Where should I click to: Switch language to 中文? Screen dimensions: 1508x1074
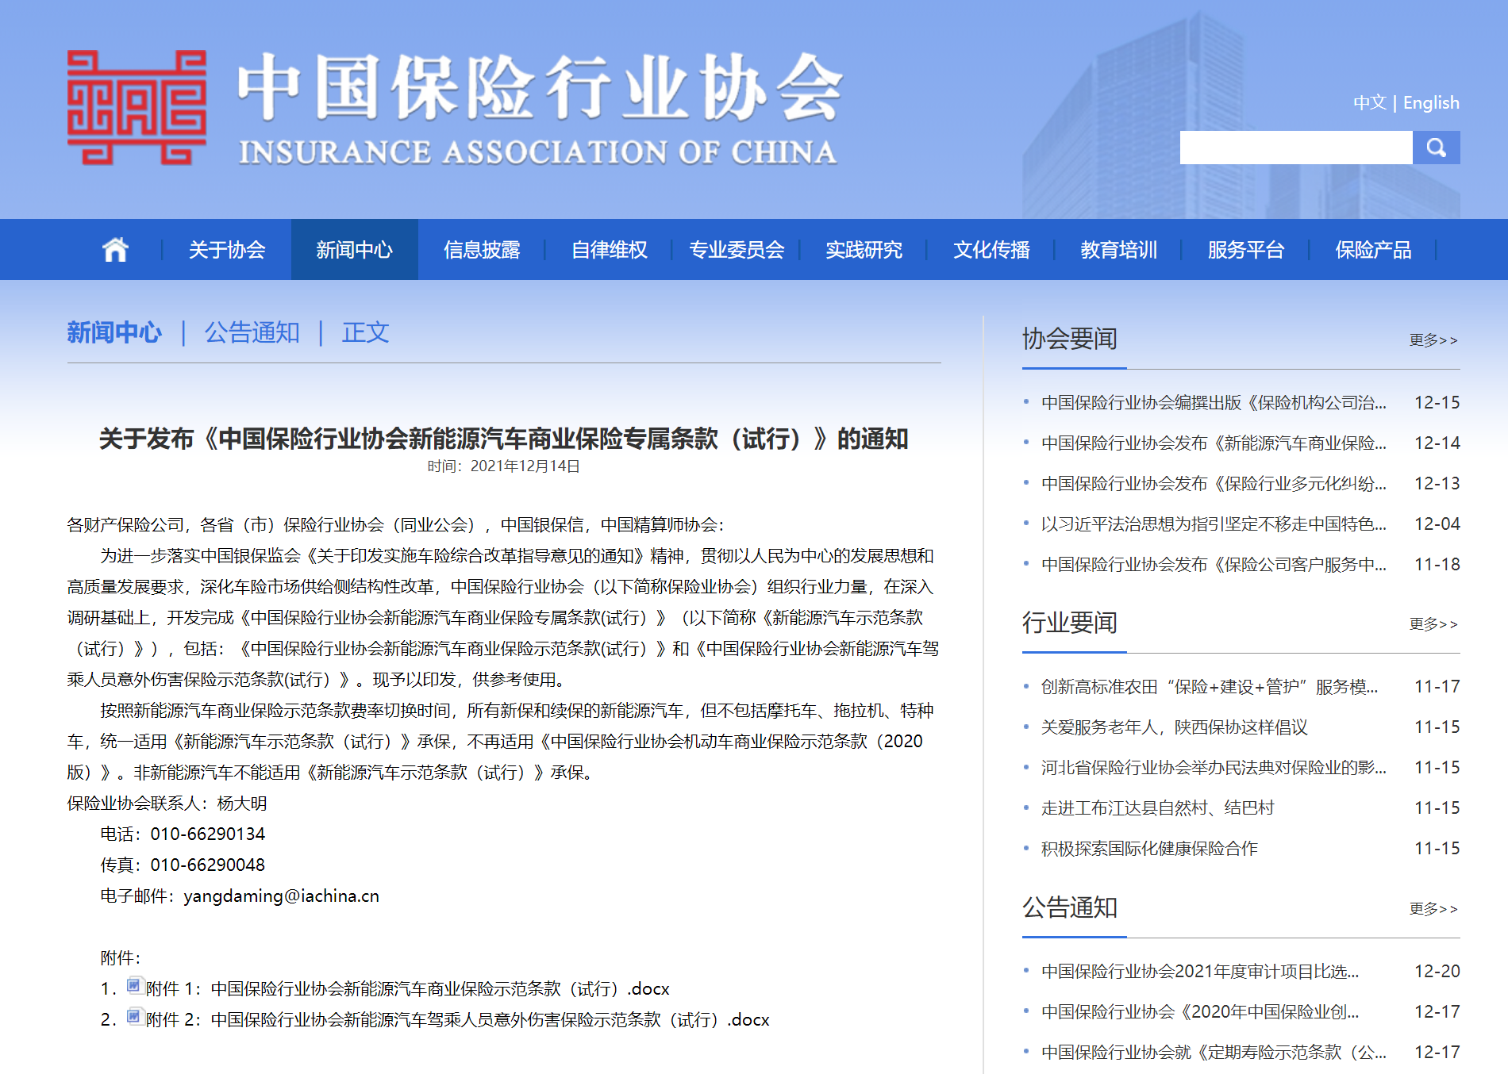1369,103
